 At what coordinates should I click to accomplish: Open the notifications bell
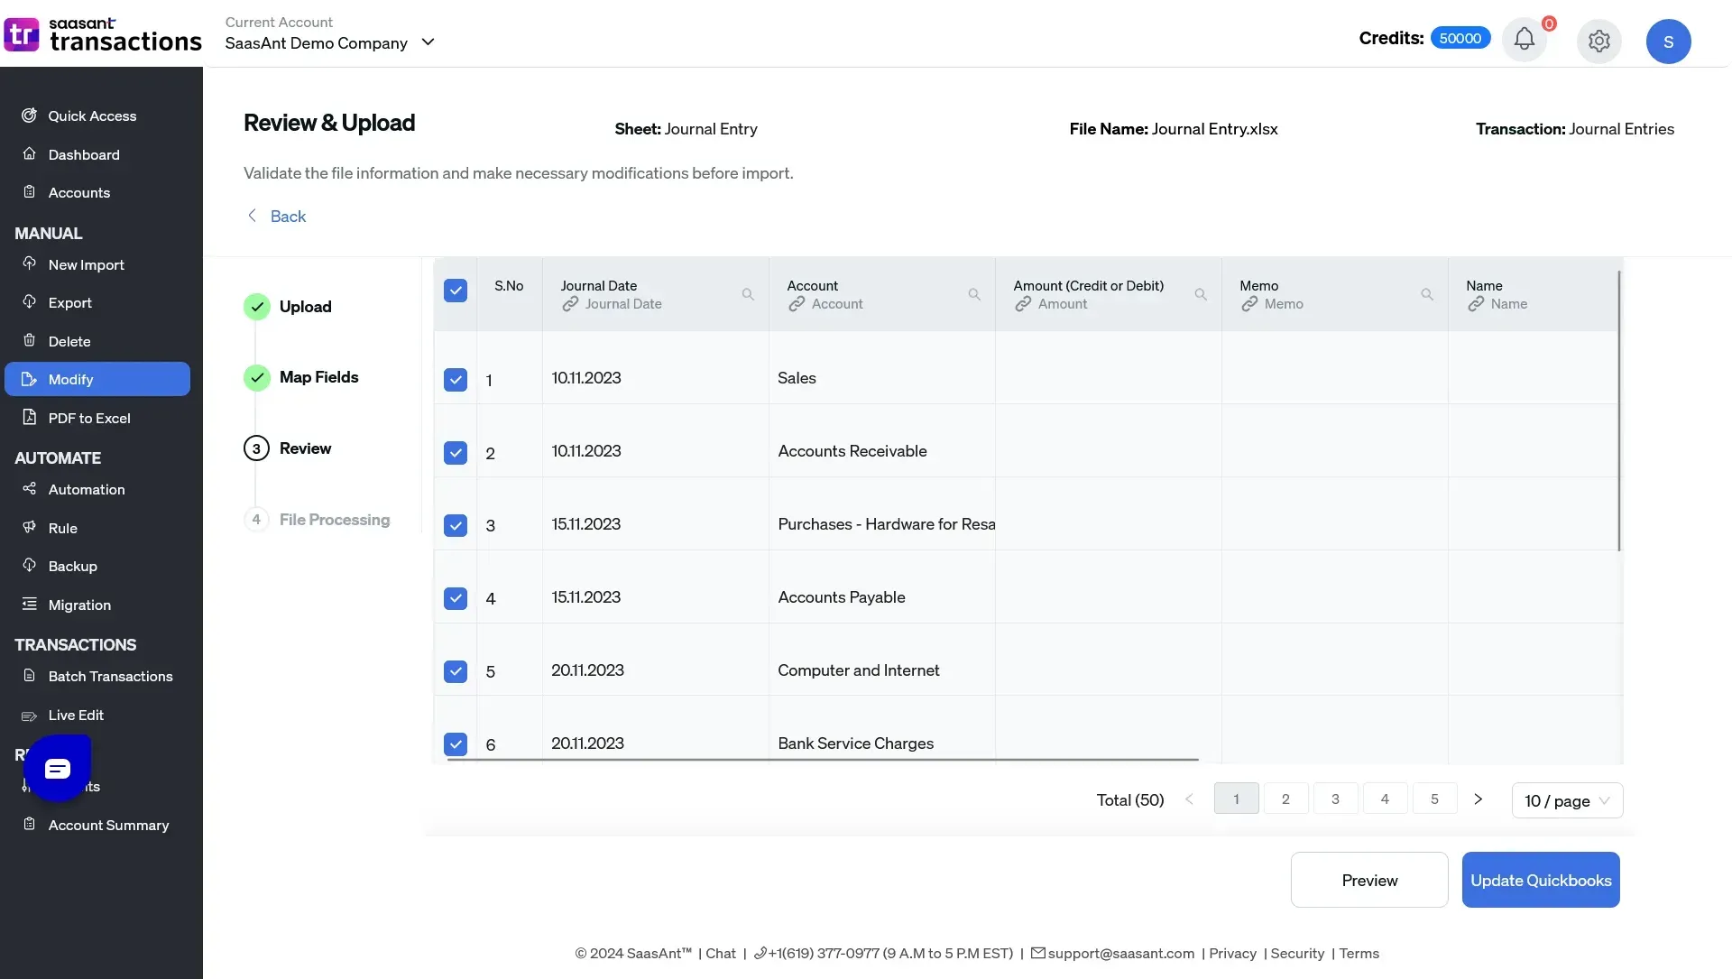pyautogui.click(x=1524, y=40)
